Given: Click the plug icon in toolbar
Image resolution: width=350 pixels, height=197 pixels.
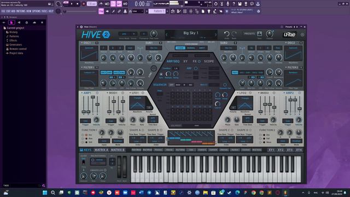Looking at the screenshot, I should click(209, 11).
